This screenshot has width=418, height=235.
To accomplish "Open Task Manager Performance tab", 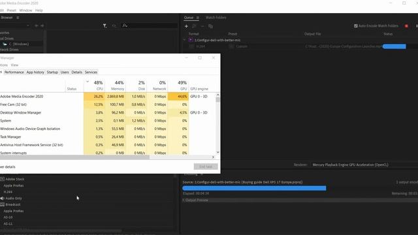I will (14, 72).
